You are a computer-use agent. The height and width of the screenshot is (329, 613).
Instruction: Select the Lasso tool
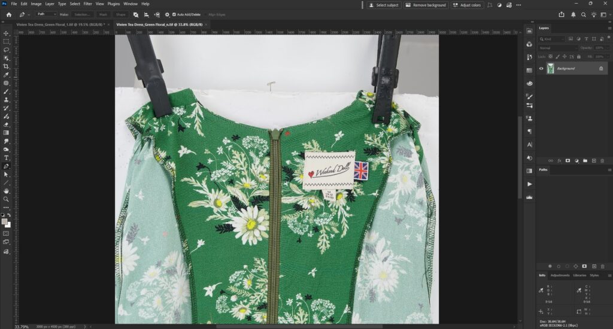click(6, 50)
